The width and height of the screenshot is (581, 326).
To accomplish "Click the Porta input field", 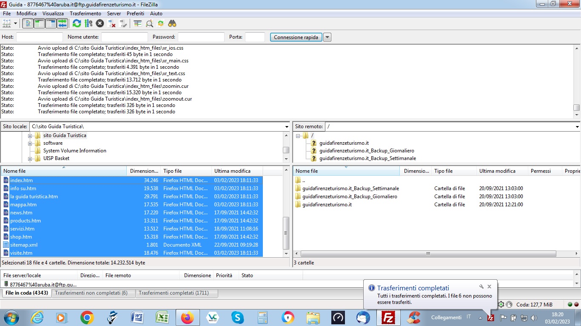I will pos(255,37).
